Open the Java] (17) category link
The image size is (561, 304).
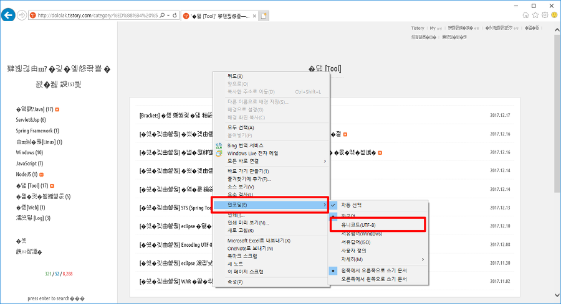(x=35, y=109)
